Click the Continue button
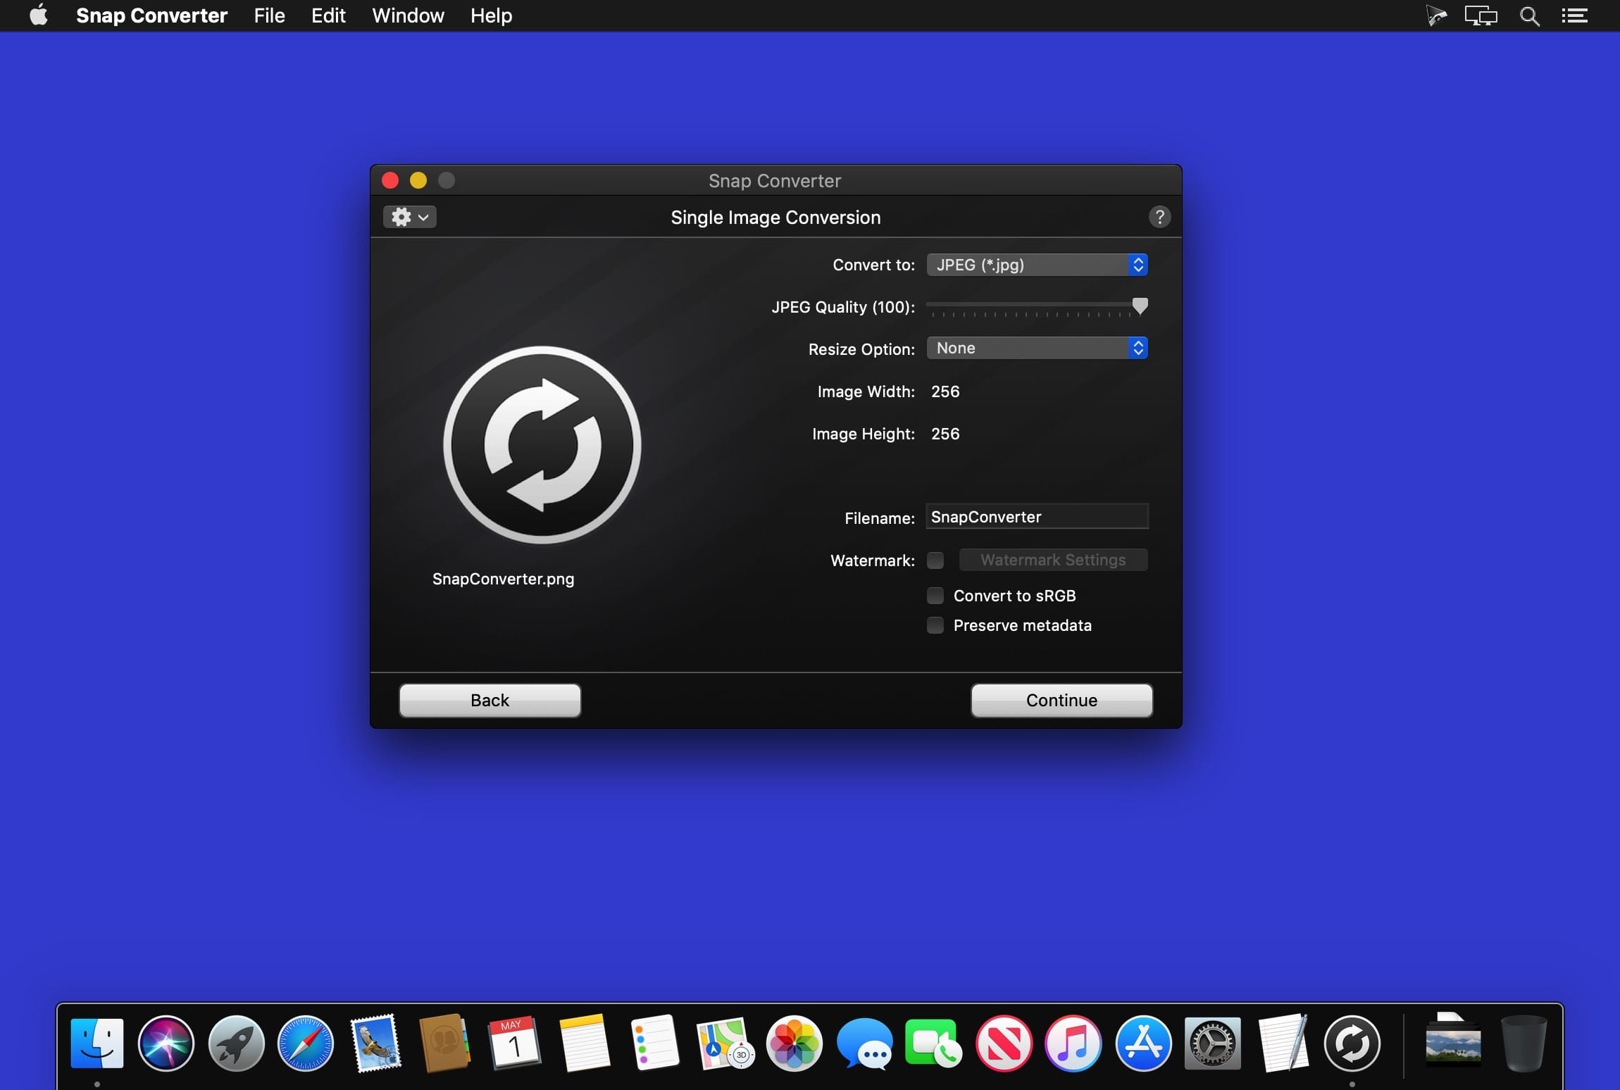 pos(1061,700)
